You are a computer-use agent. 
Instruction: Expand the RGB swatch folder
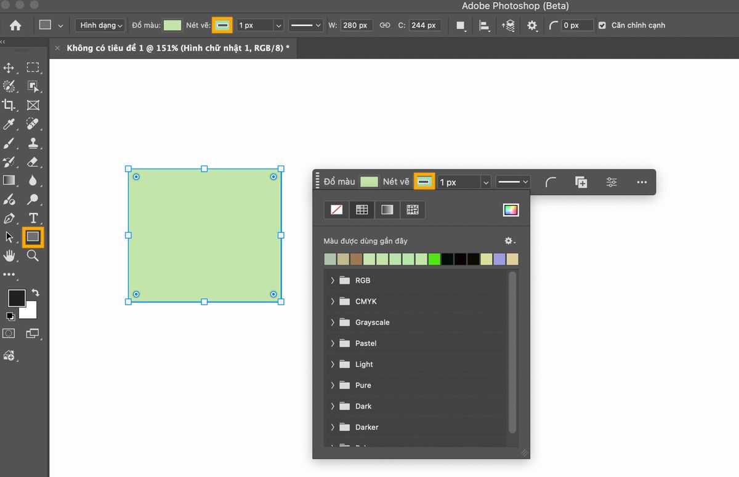pos(333,281)
